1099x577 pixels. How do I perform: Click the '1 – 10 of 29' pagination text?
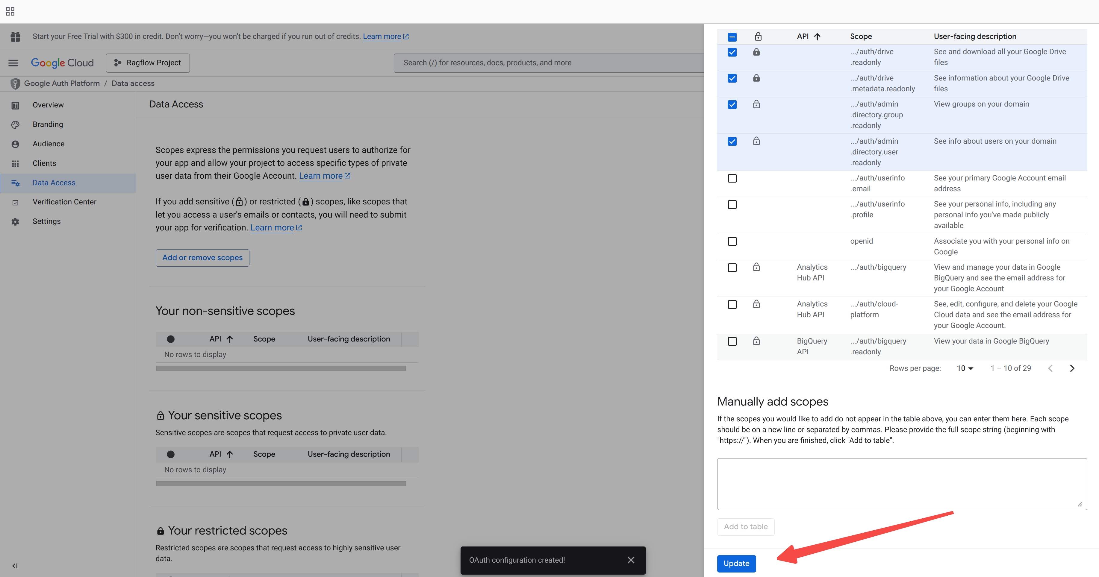point(1011,368)
